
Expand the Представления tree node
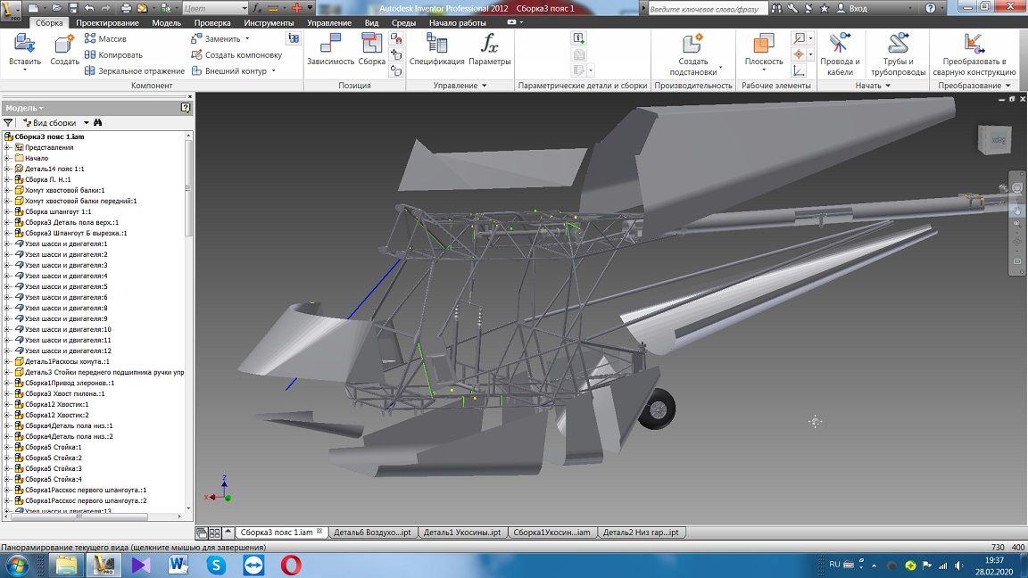coord(8,147)
